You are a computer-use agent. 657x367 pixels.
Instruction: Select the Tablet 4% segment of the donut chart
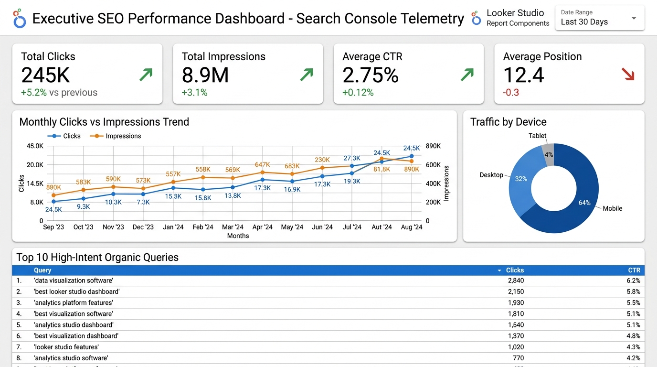click(x=549, y=154)
